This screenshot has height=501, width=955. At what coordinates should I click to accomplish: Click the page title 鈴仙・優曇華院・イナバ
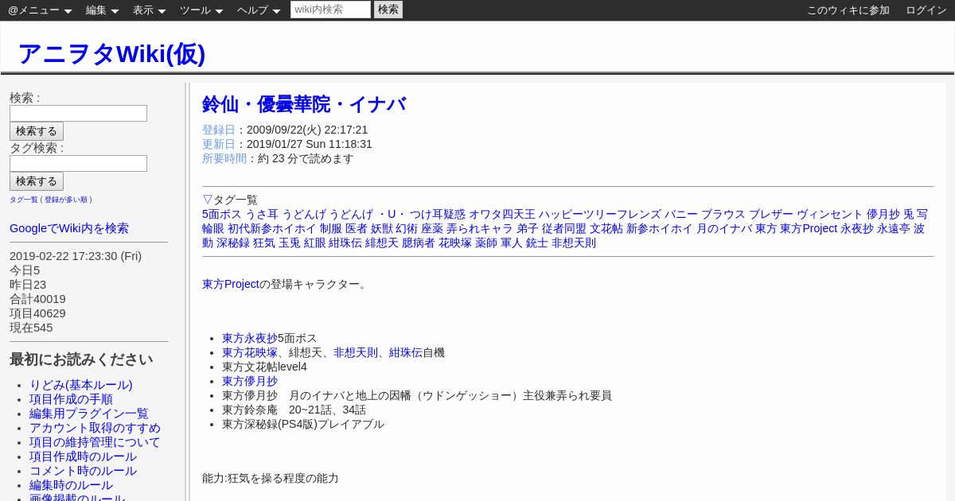[304, 104]
